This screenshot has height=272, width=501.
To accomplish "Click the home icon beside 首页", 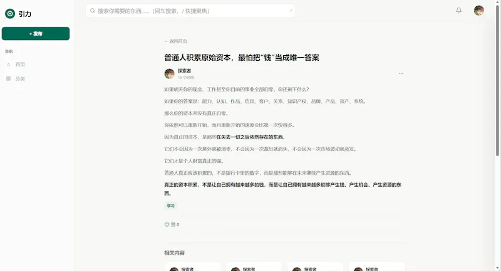I will pos(9,65).
